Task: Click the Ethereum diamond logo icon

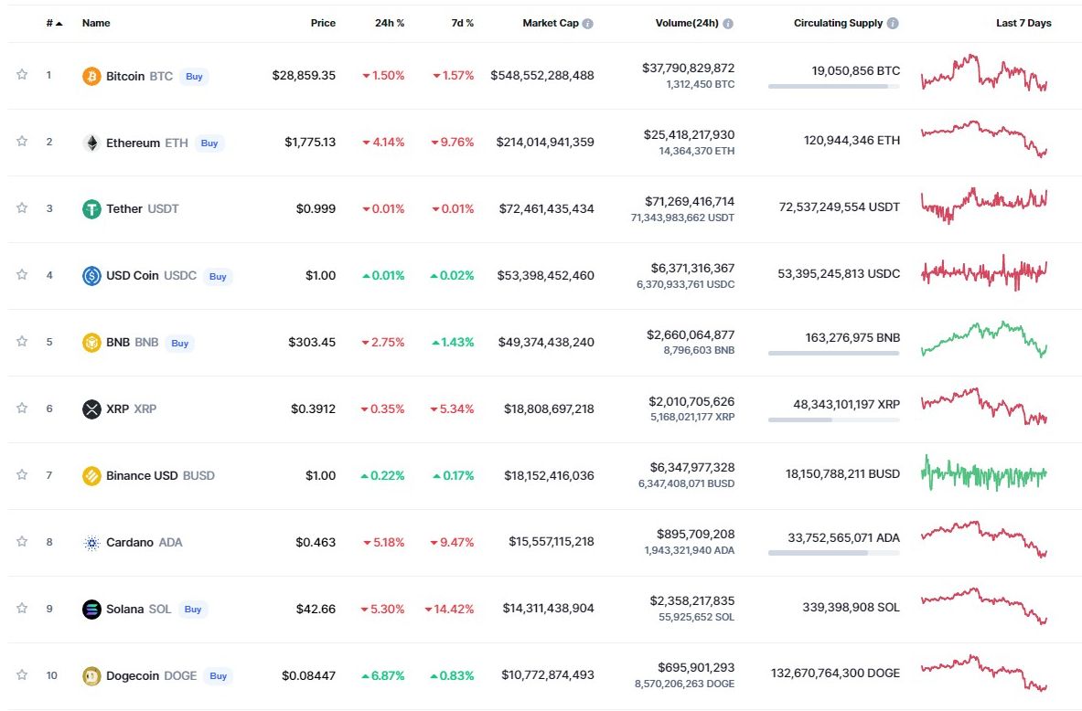Action: tap(91, 143)
